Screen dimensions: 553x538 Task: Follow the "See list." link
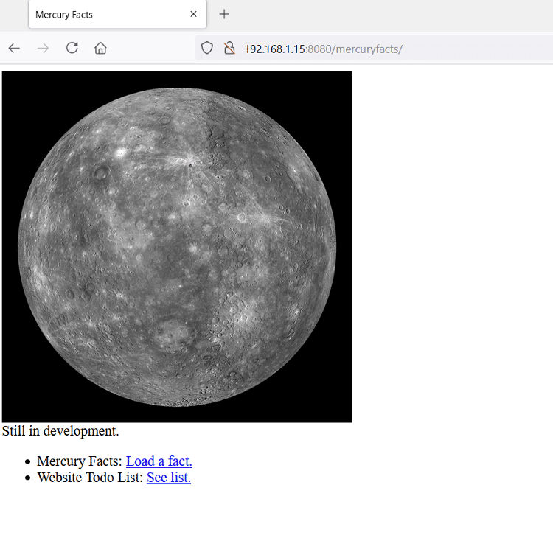(168, 478)
